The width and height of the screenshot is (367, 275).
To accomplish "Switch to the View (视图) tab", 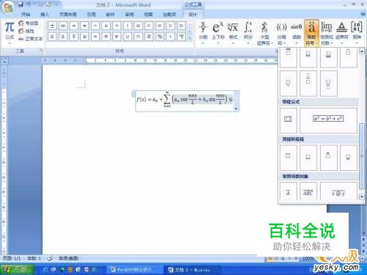I will coord(148,15).
